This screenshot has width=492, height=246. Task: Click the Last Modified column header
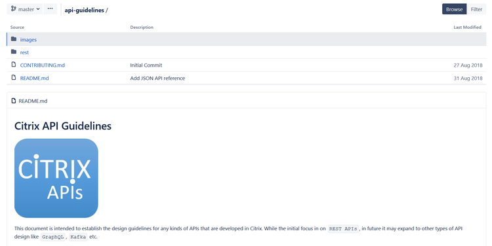(467, 27)
